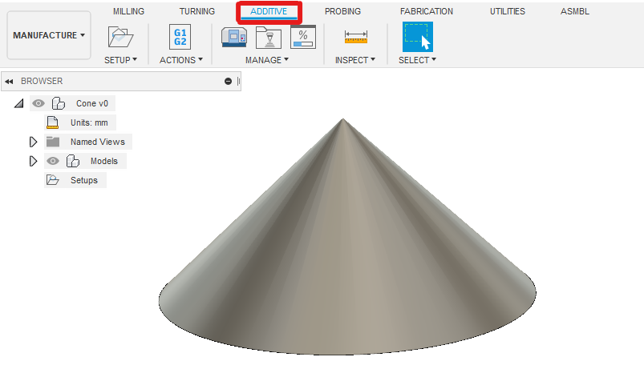Click the Models component icon
This screenshot has height=381, width=644.
pyautogui.click(x=73, y=161)
